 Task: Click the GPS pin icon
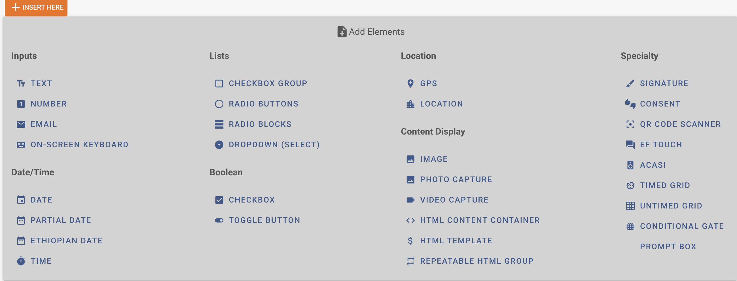410,84
